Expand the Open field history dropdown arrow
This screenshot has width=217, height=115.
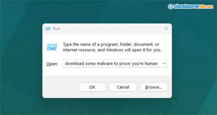point(164,64)
